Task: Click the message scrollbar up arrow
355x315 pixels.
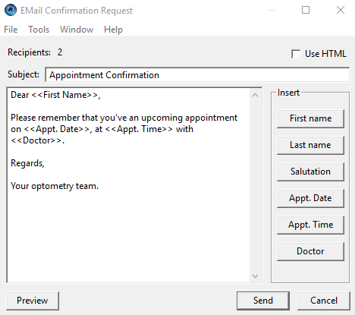Action: (x=256, y=96)
